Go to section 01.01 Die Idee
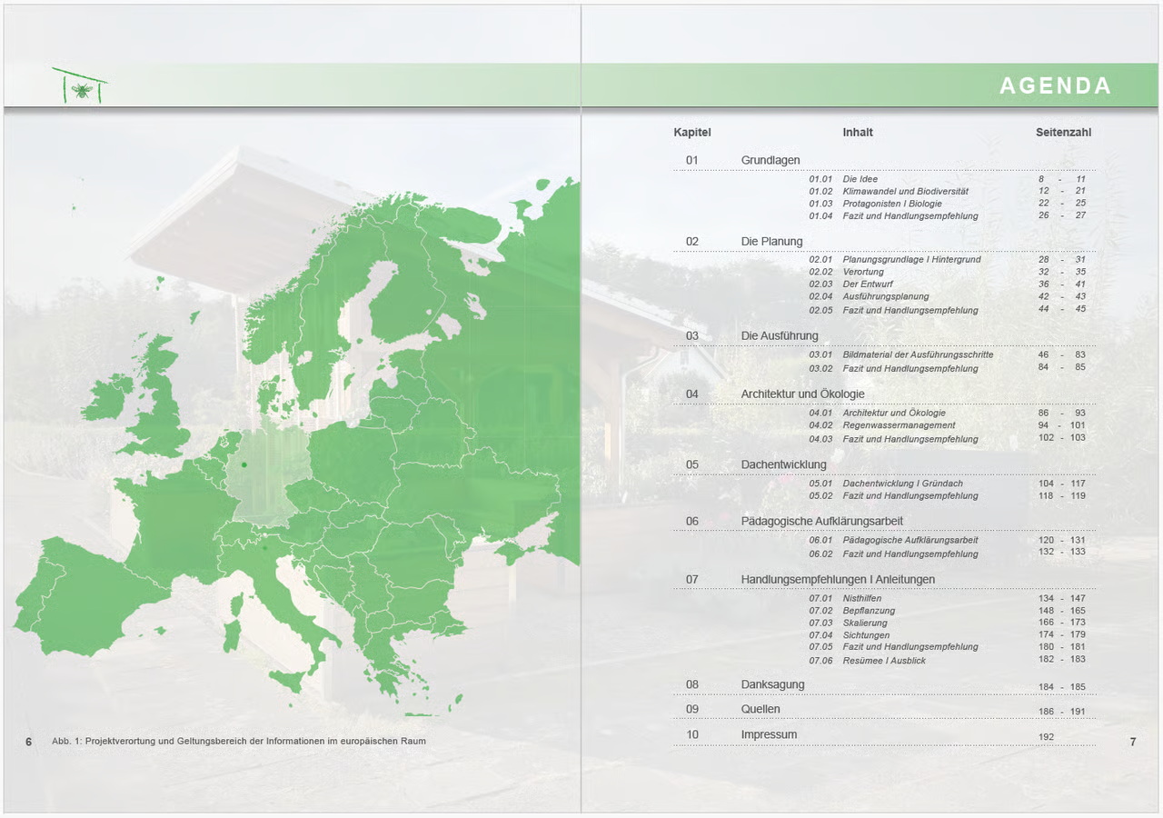Image resolution: width=1163 pixels, height=818 pixels. [x=860, y=180]
